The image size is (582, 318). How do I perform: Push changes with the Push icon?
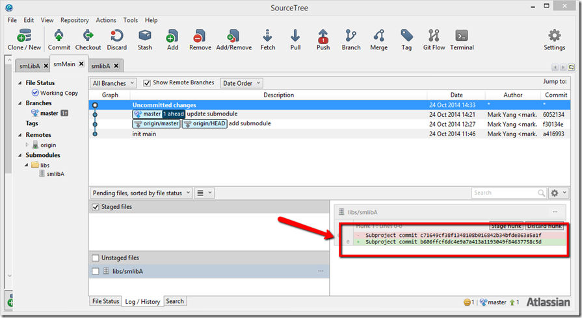coord(323,40)
